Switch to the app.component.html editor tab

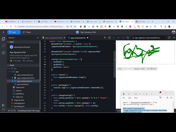click(54, 38)
